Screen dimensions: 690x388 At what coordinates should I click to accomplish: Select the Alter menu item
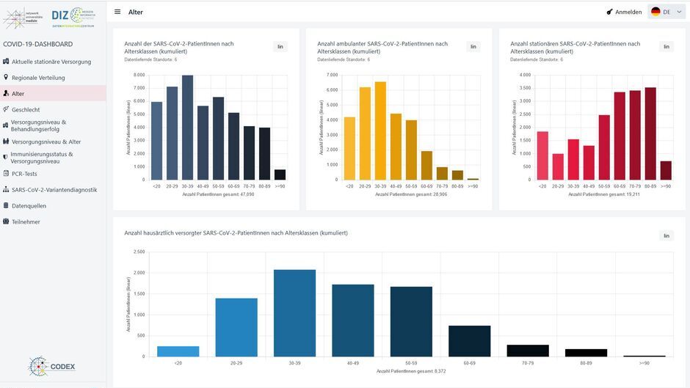[x=53, y=93]
